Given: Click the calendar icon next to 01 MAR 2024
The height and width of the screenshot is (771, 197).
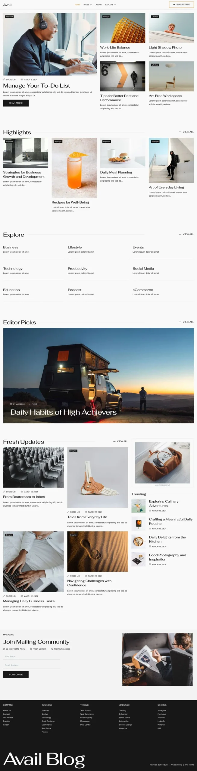Looking at the screenshot, I should 11,404.
